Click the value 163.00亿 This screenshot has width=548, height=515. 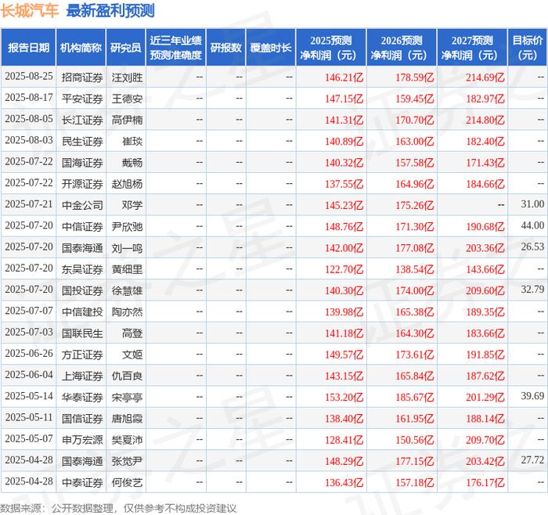[414, 141]
